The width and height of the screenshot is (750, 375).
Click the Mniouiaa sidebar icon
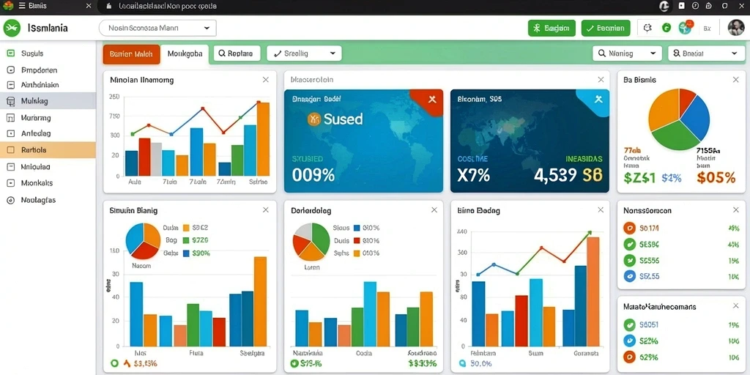click(x=11, y=167)
